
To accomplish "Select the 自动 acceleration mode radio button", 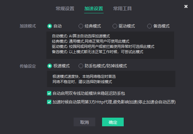I will point(49,26).
